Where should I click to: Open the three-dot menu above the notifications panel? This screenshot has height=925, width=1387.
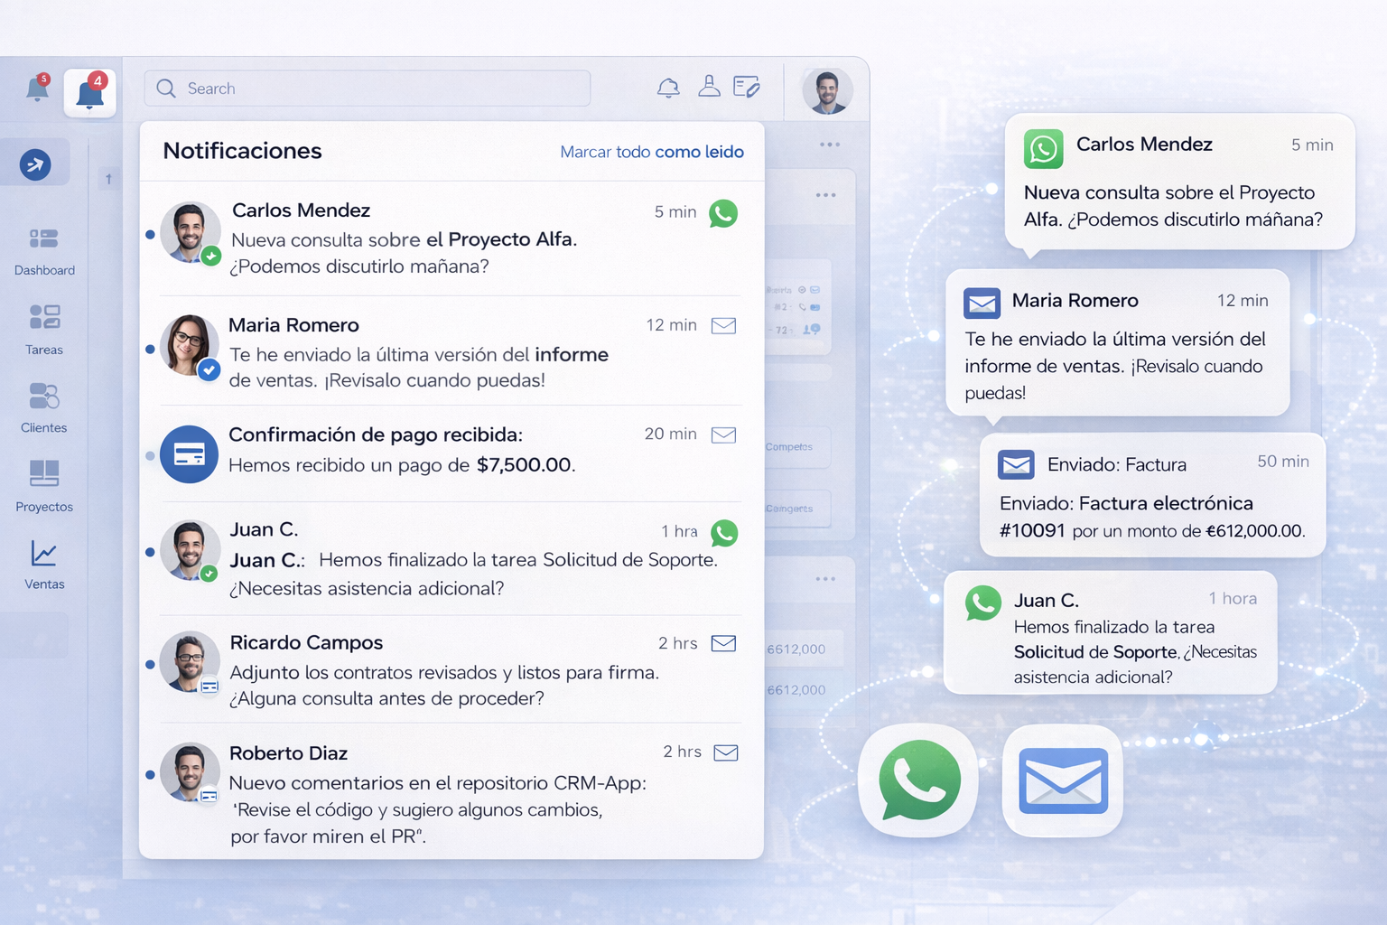point(828,144)
